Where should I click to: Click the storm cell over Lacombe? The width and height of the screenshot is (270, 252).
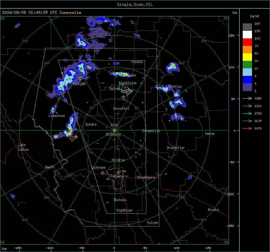coord(121,74)
